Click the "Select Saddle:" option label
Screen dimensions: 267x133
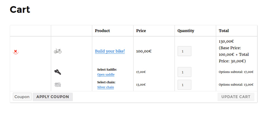point(107,70)
